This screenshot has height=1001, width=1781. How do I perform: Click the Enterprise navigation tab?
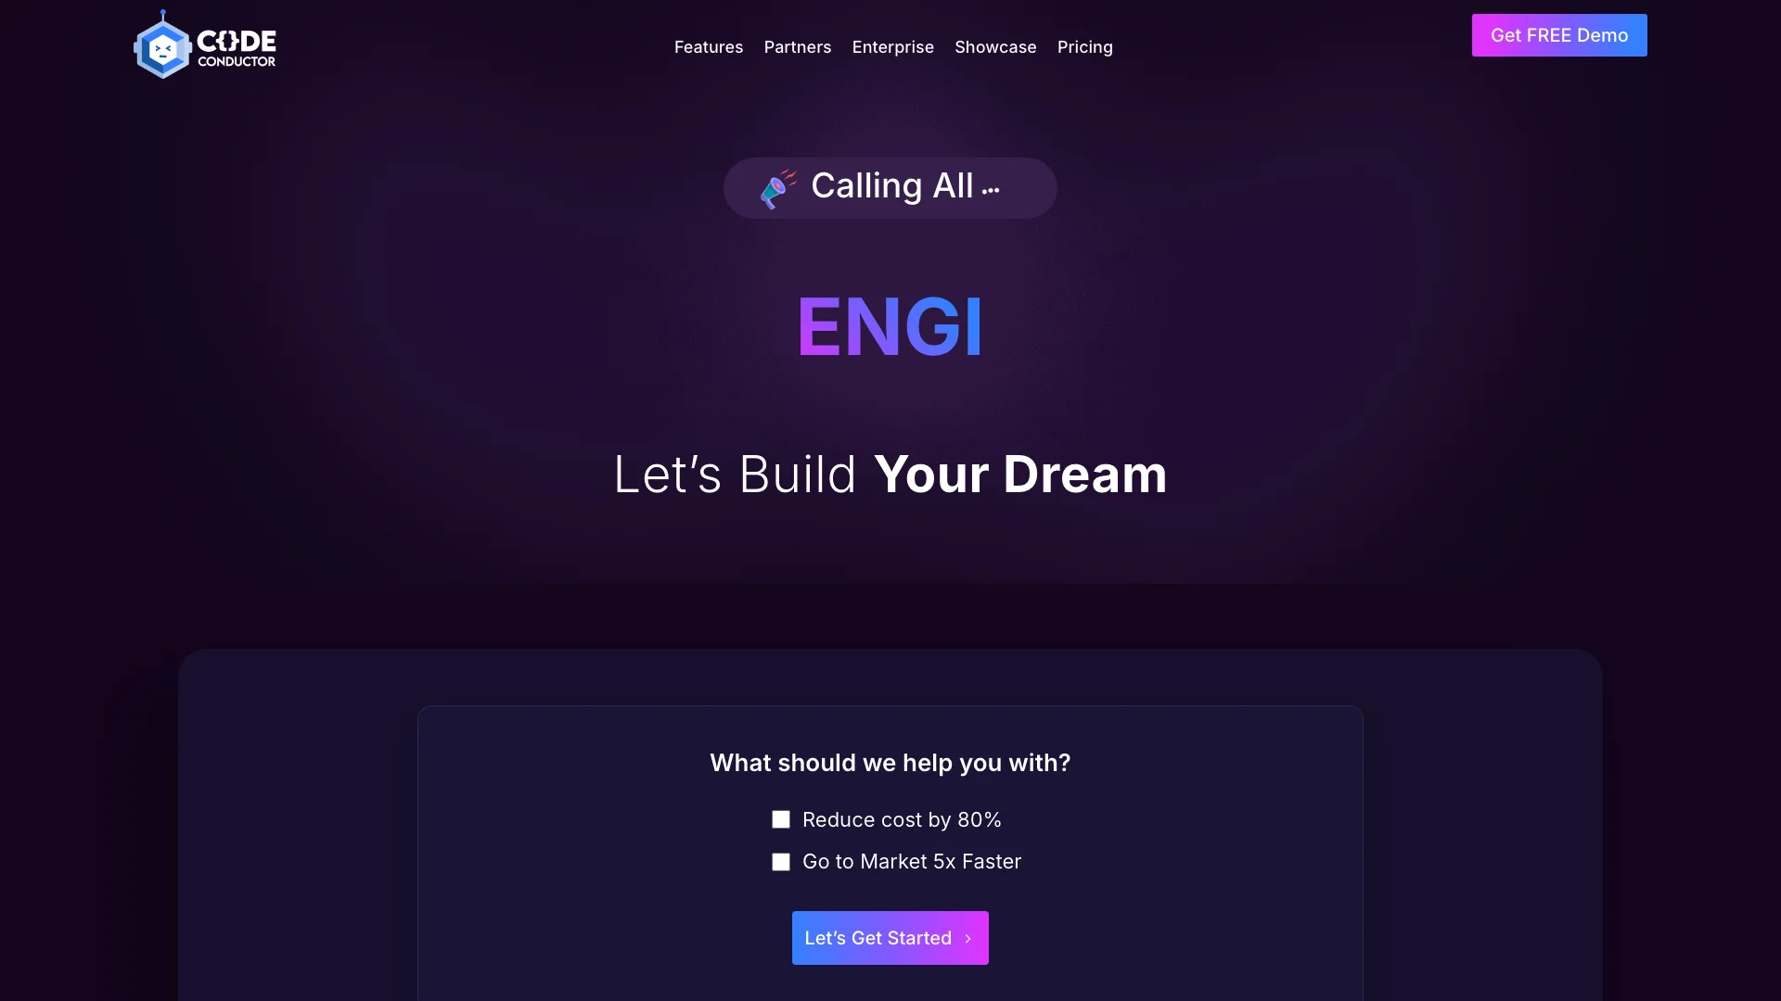893,46
